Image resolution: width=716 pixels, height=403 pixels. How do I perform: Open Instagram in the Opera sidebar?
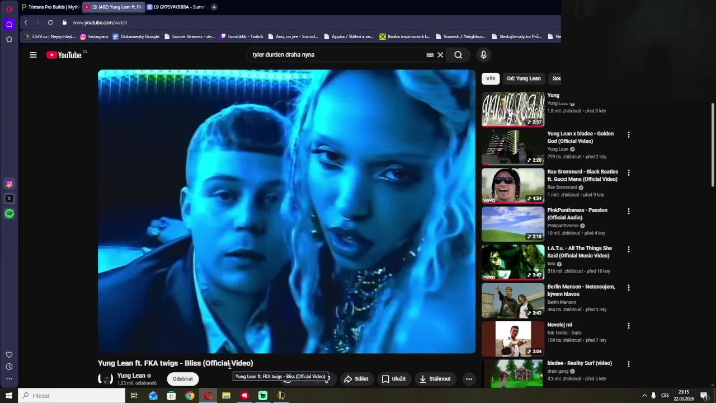[9, 184]
